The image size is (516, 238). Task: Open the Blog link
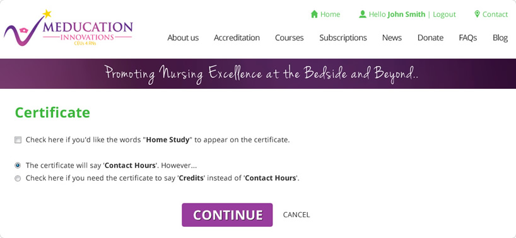click(x=500, y=38)
